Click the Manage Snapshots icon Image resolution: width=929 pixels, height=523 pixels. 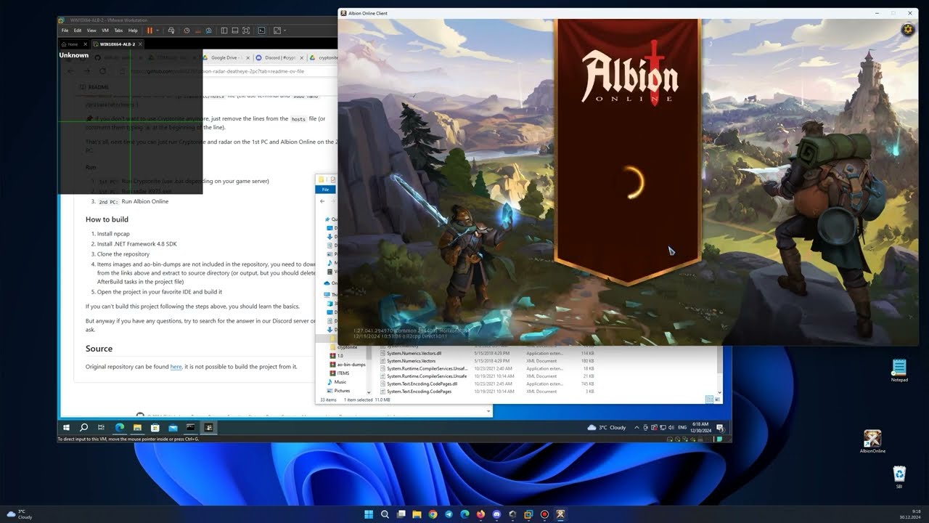point(208,31)
